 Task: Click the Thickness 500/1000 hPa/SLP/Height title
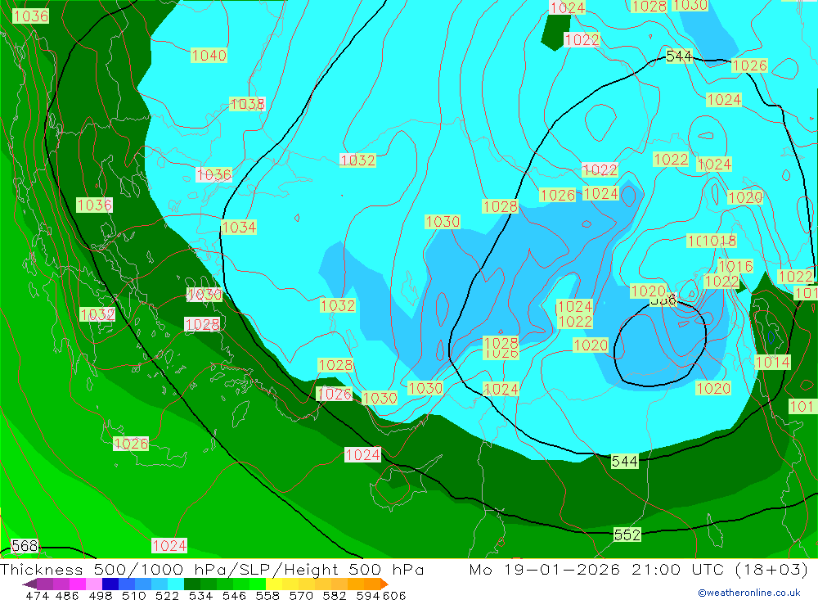(x=212, y=569)
